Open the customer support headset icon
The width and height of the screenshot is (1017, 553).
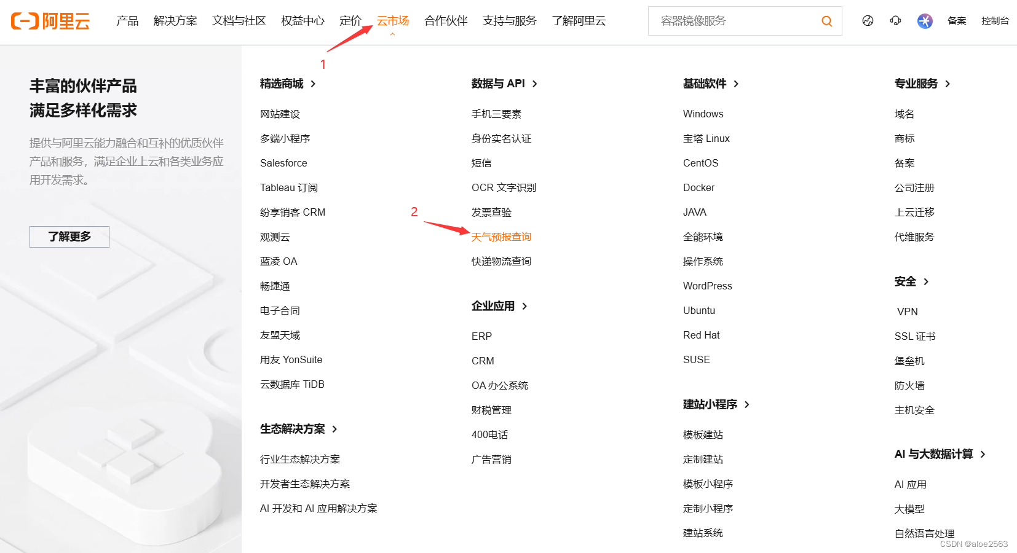tap(895, 21)
